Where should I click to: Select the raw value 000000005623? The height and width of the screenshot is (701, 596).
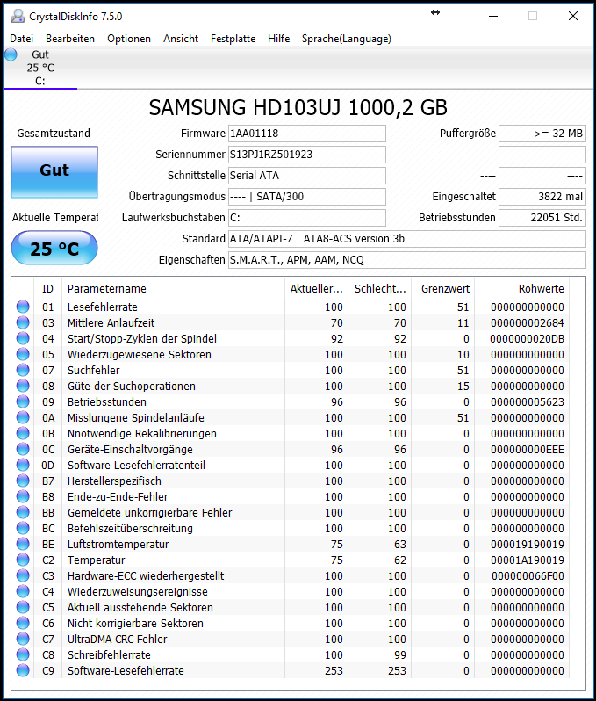tap(528, 402)
